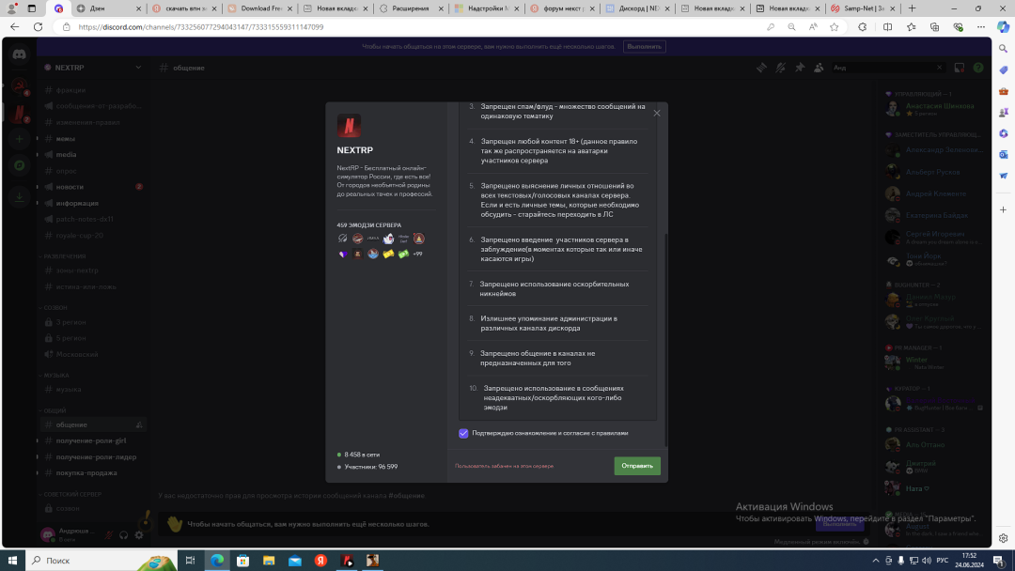Refresh the page in Edge

39,27
